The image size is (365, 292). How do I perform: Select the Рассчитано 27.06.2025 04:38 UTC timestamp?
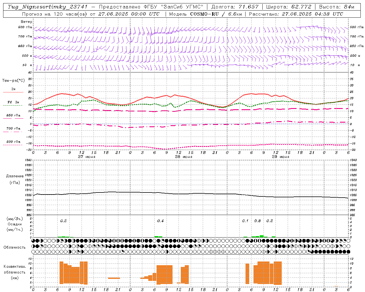point(296,14)
